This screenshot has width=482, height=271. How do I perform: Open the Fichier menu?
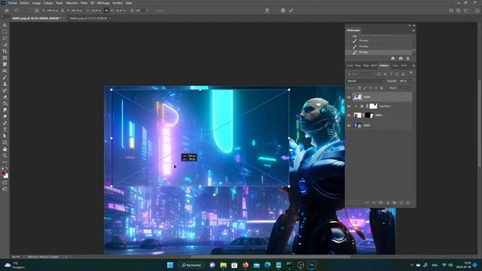(13, 3)
